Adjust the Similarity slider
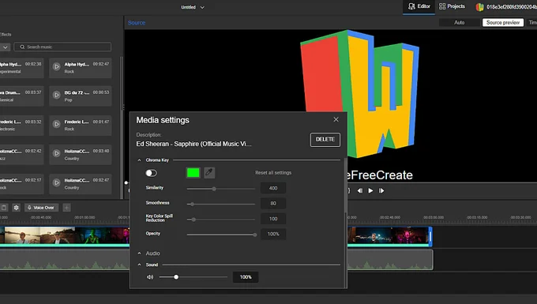 221,189
